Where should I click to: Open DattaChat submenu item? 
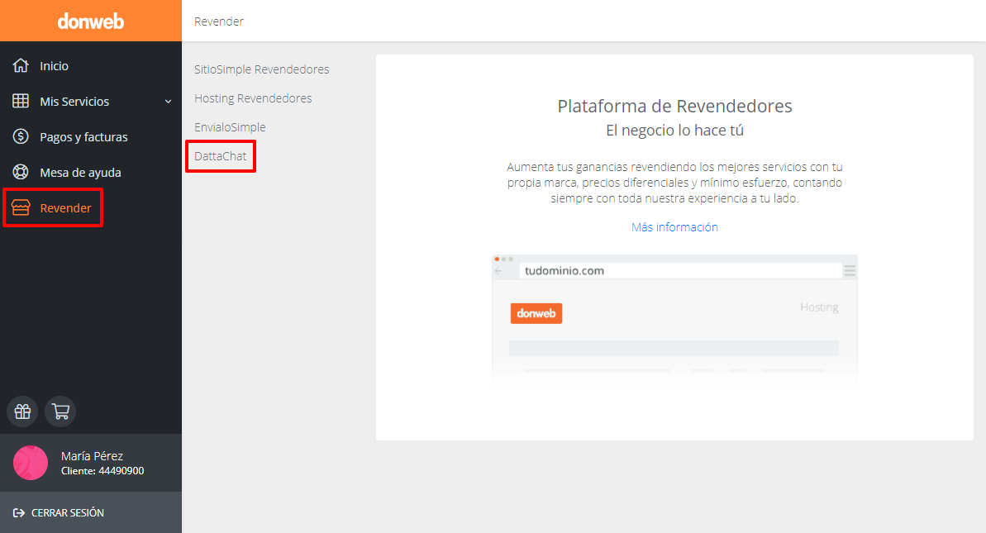pyautogui.click(x=220, y=156)
